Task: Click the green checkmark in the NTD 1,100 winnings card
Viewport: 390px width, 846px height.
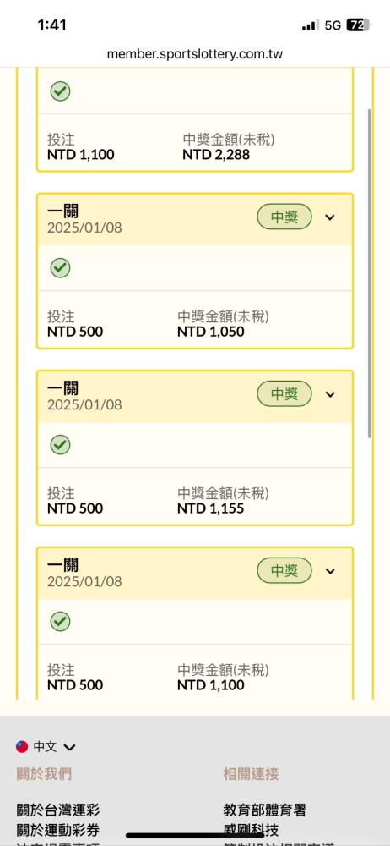Action: pyautogui.click(x=60, y=622)
